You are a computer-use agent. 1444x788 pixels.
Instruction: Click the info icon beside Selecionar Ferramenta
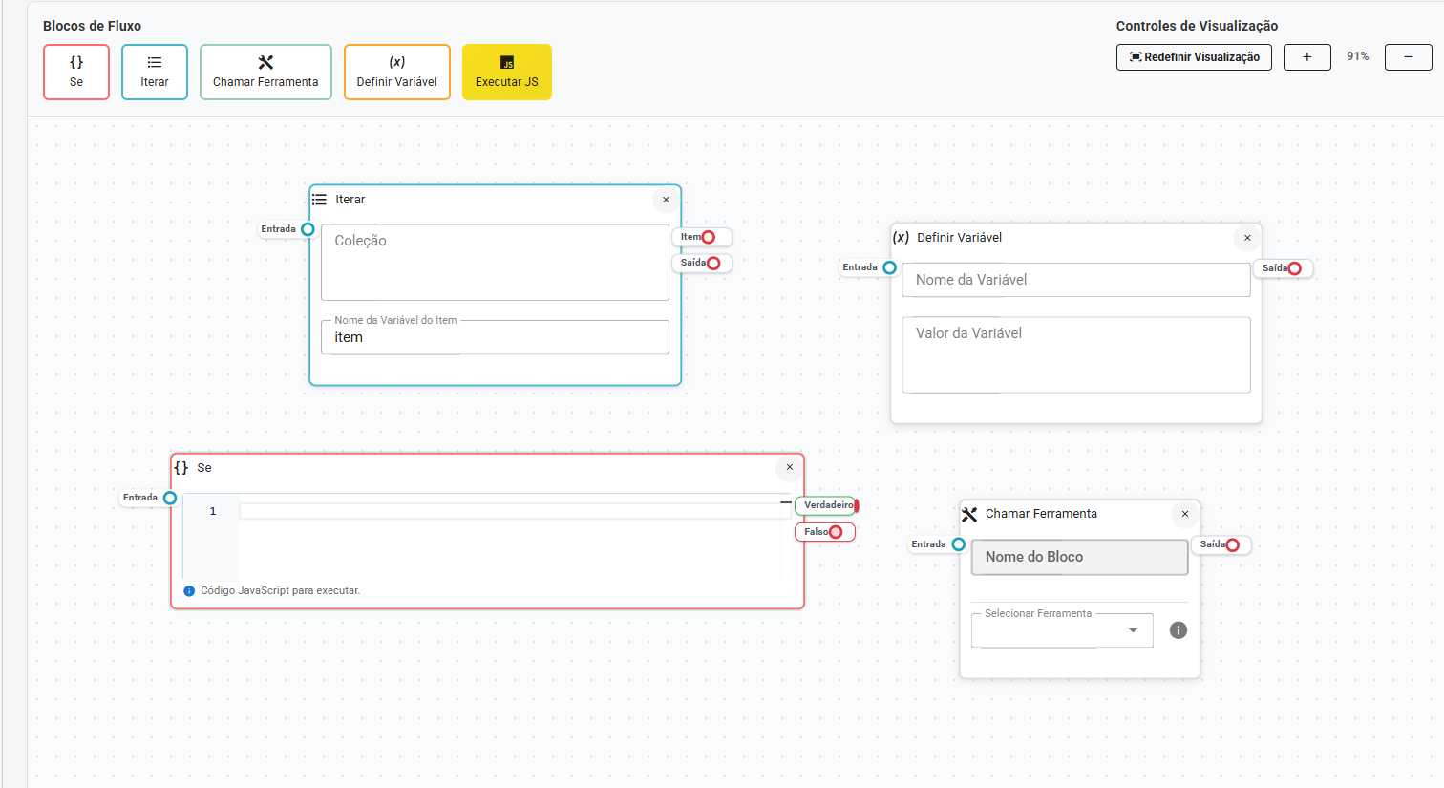[1179, 630]
